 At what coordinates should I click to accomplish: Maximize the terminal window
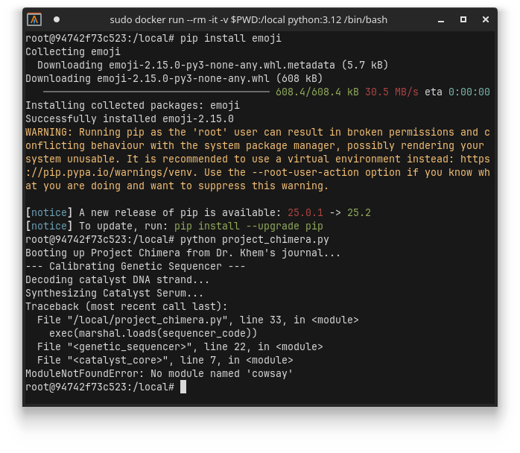pos(463,19)
